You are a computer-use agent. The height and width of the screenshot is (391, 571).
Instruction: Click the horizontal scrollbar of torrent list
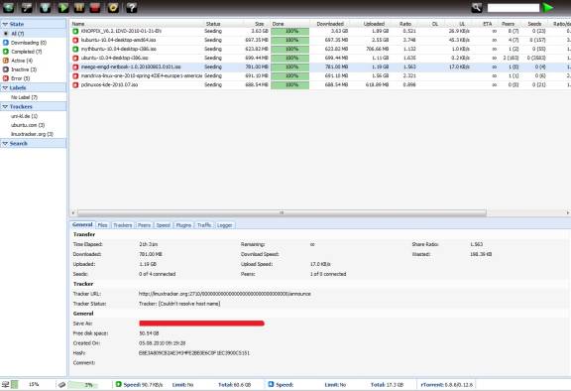(x=282, y=212)
